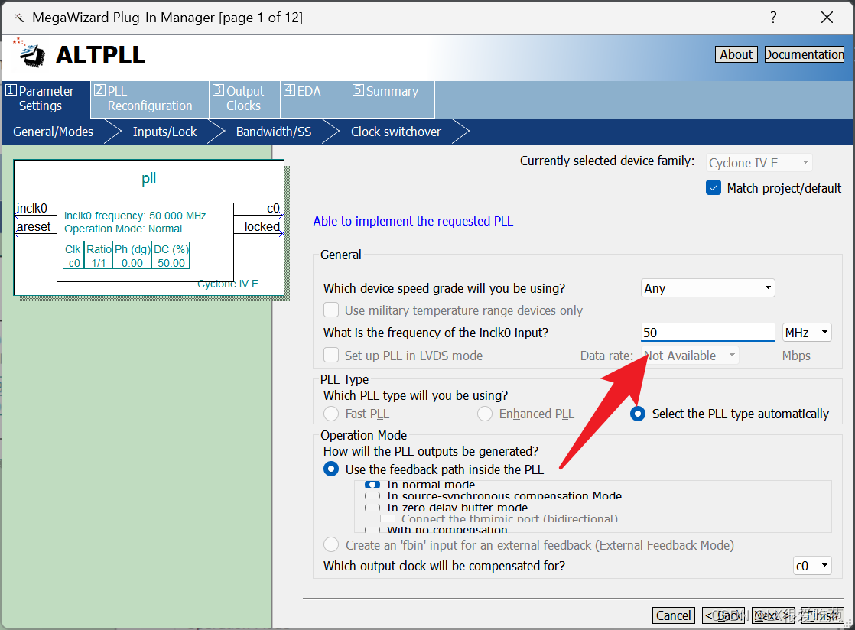855x630 pixels.
Task: Switch to Output Clocks tab
Action: click(244, 99)
